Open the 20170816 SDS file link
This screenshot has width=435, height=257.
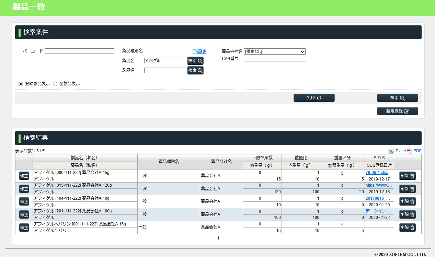point(378,198)
